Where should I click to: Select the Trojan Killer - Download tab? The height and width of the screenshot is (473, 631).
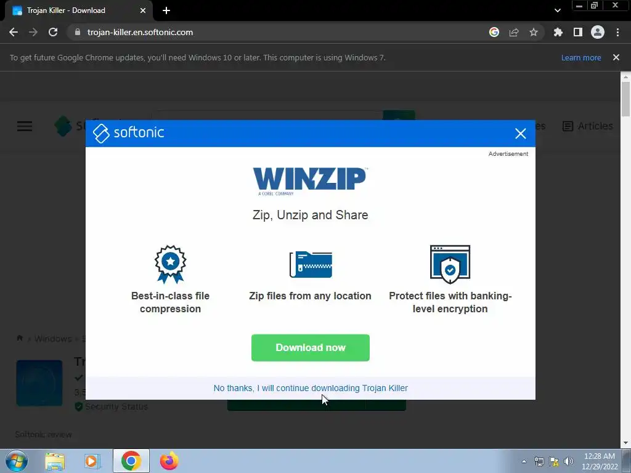[78, 10]
